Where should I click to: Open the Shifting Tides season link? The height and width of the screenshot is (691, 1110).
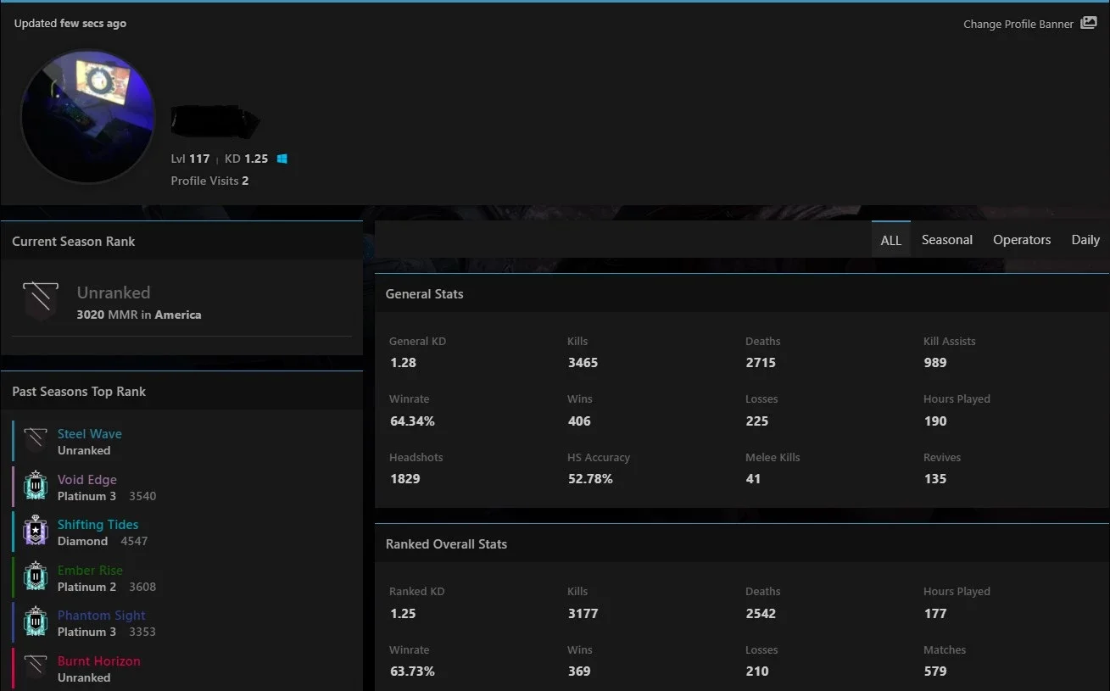[98, 525]
